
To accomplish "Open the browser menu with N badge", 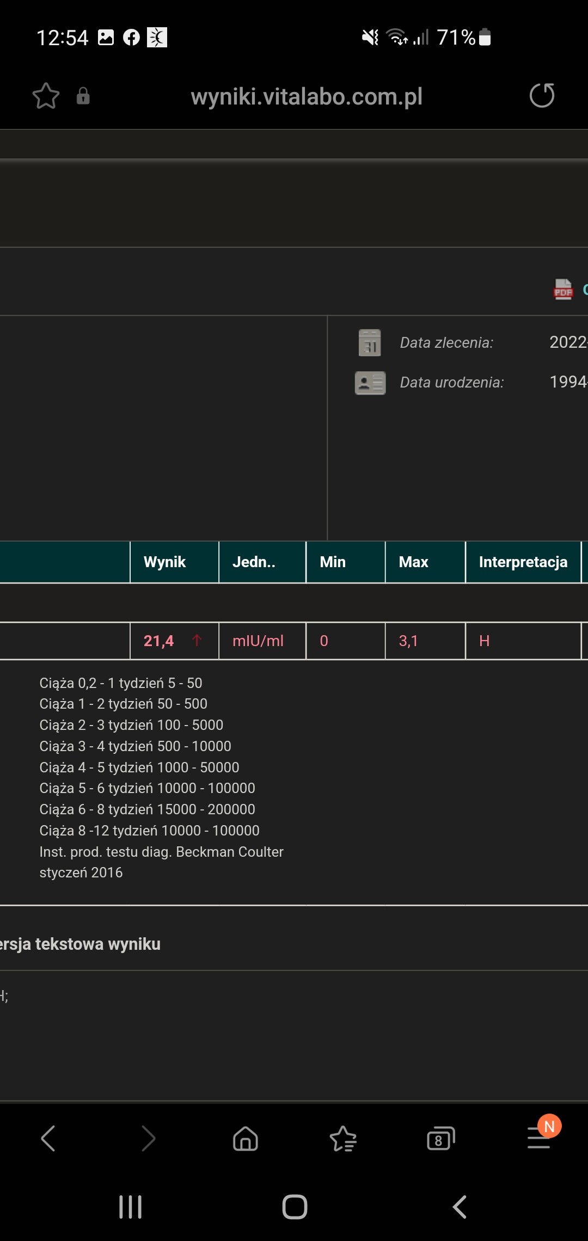I will (x=540, y=1137).
